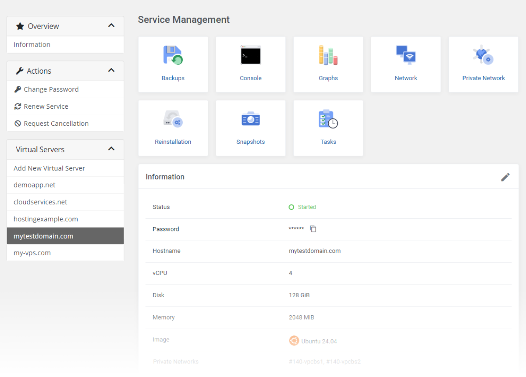Click the Started status text

[307, 207]
